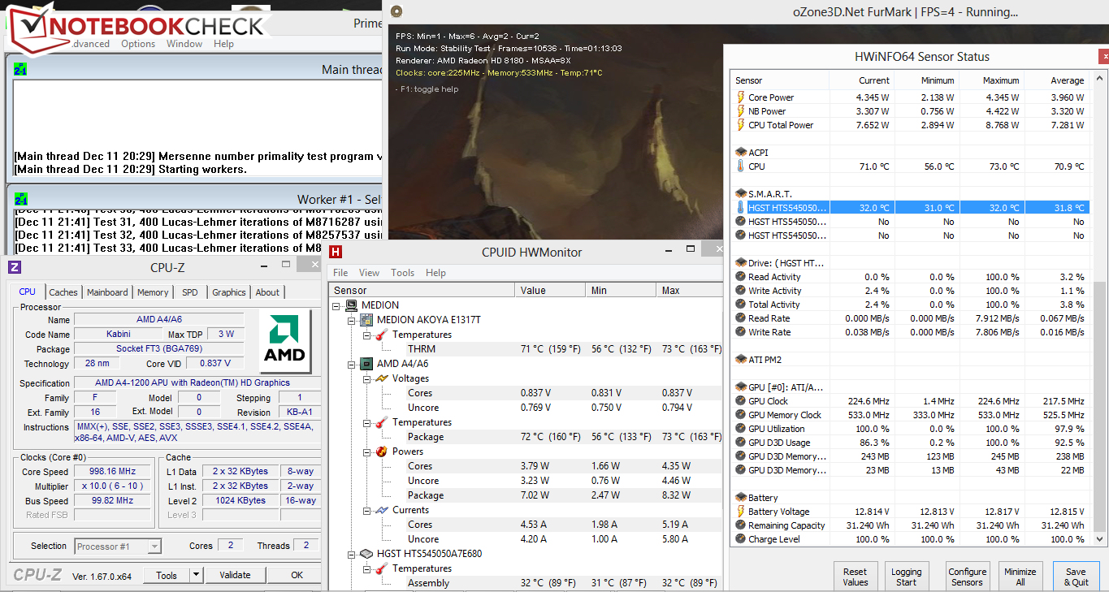1109x592 pixels.
Task: Collapse the MEDION AKOYA E1317T node
Action: [x=352, y=320]
